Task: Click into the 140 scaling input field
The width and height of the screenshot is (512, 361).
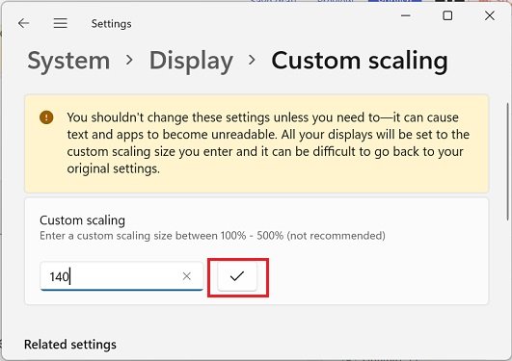Action: point(121,276)
